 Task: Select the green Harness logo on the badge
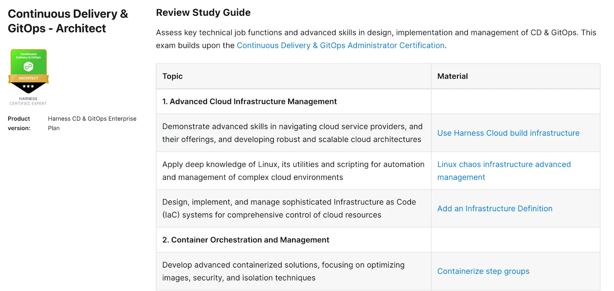tap(28, 66)
